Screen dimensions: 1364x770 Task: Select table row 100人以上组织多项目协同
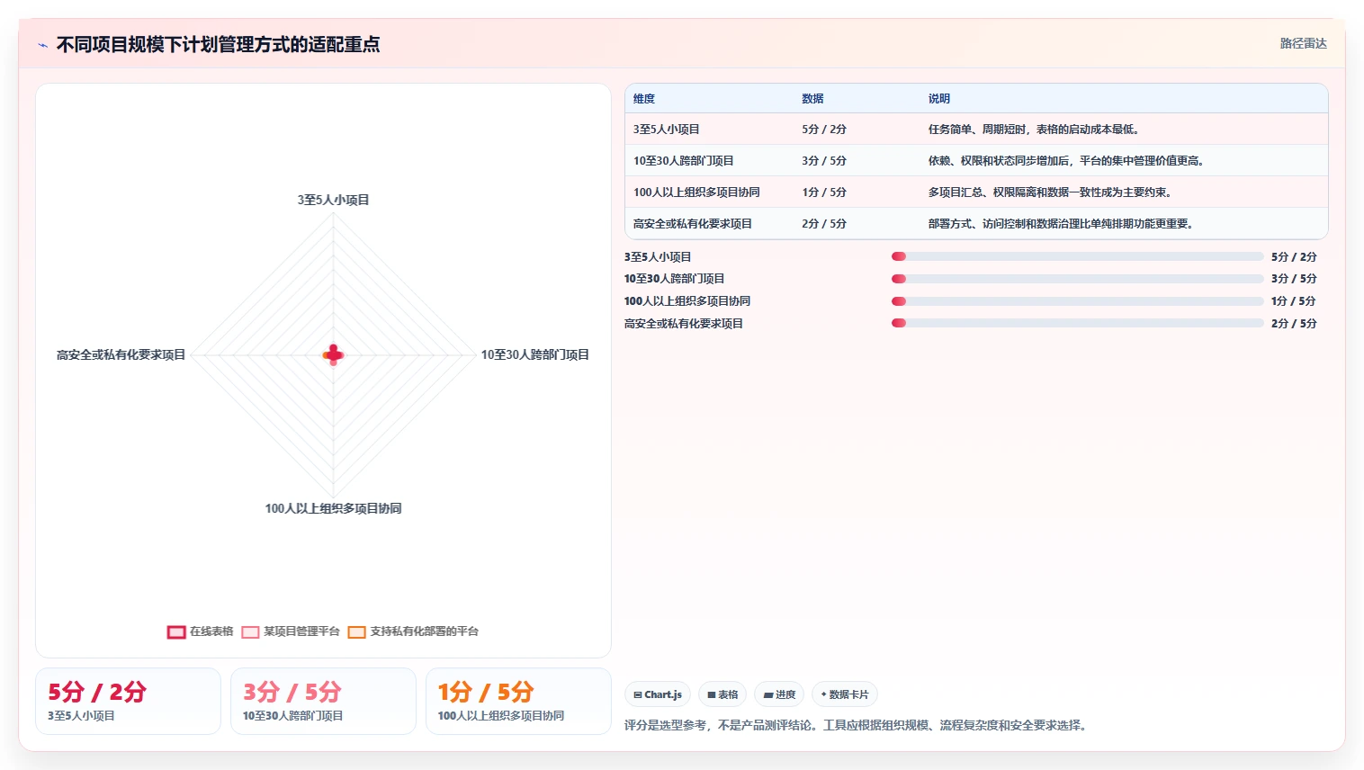click(x=976, y=192)
